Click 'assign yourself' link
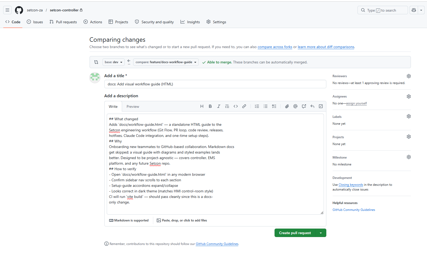This screenshot has width=427, height=255. (x=356, y=103)
